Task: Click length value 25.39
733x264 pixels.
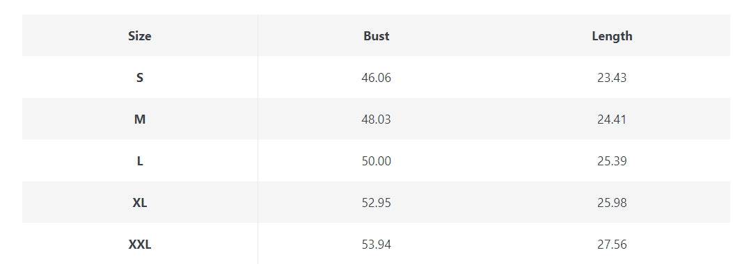Action: click(612, 161)
